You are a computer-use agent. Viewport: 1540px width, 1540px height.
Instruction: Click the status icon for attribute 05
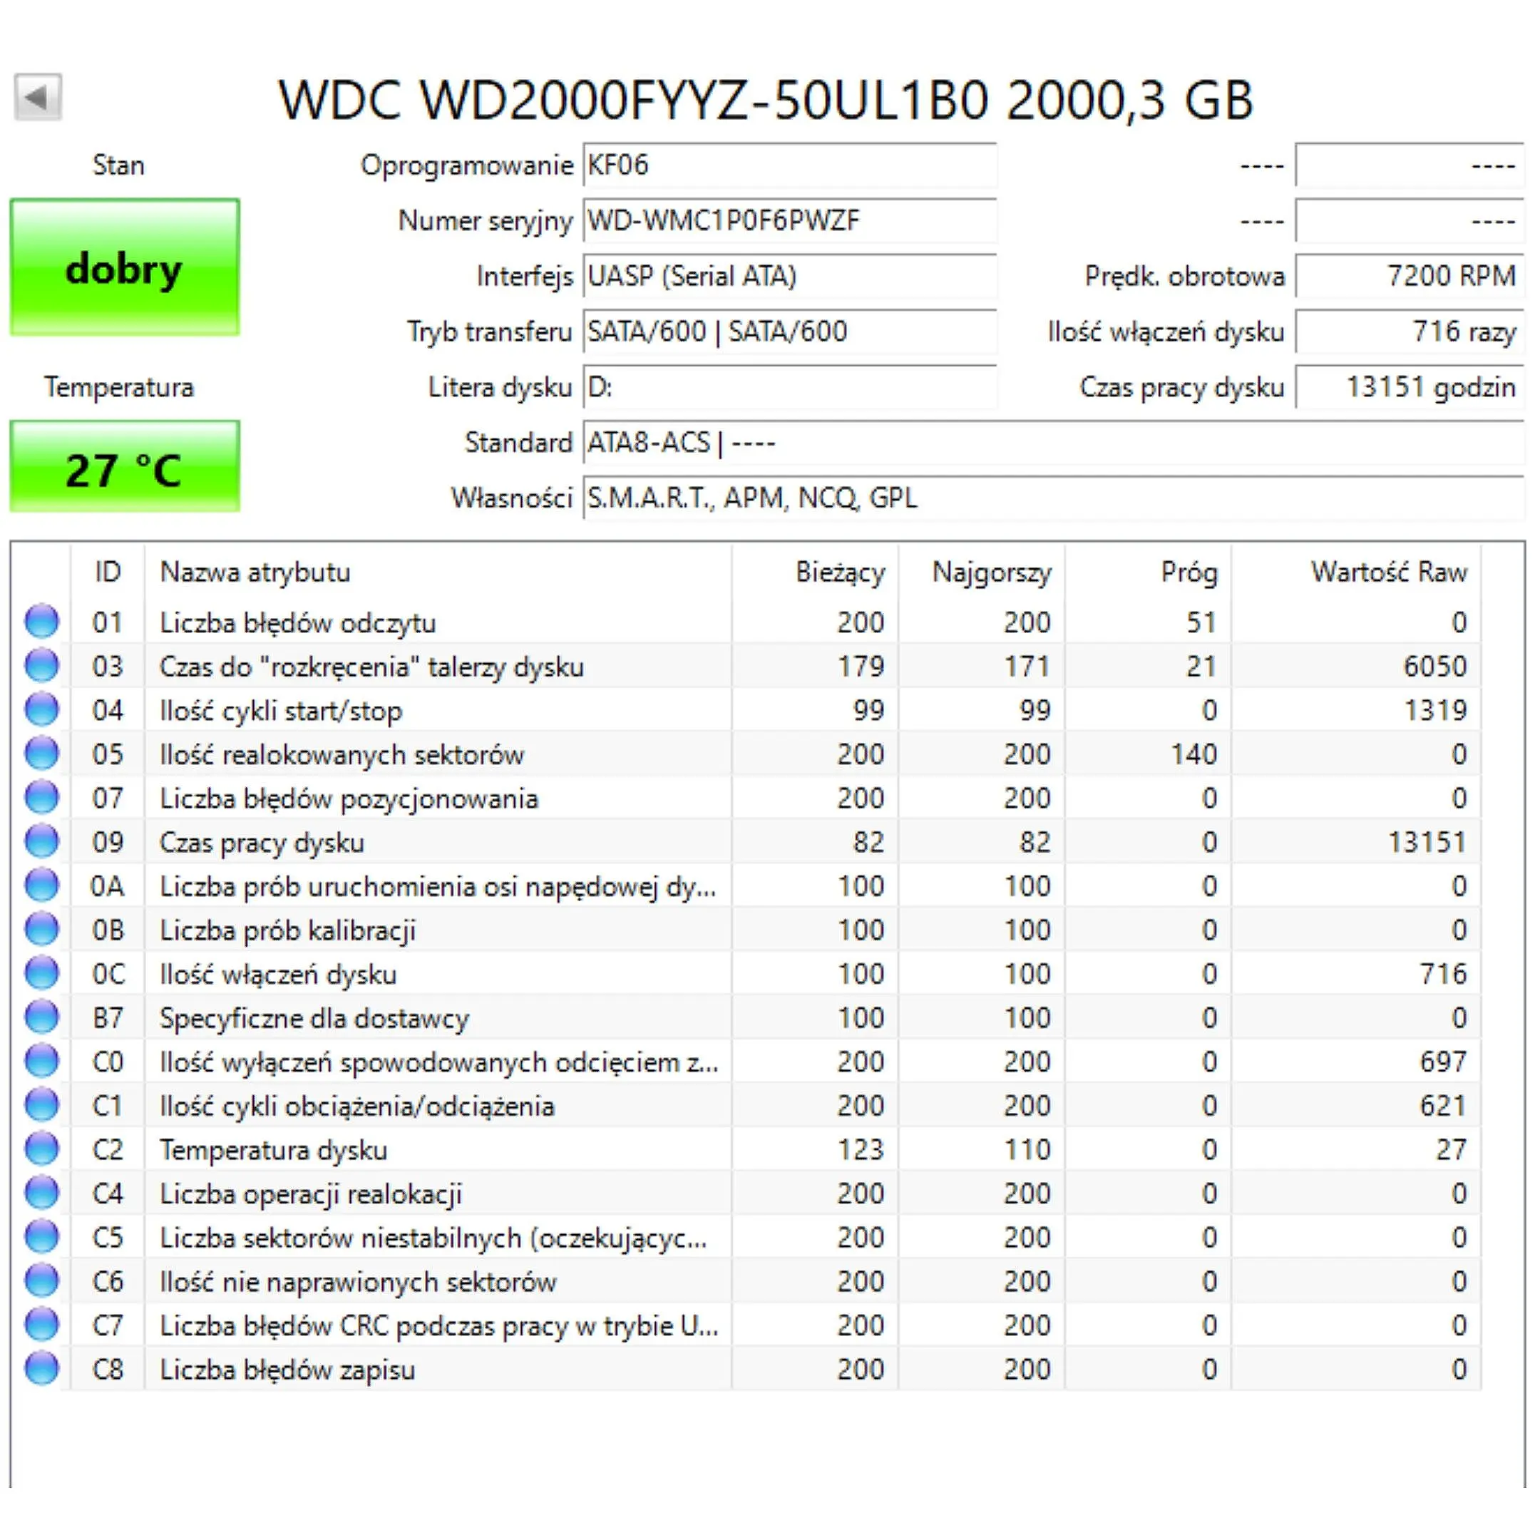[x=41, y=754]
